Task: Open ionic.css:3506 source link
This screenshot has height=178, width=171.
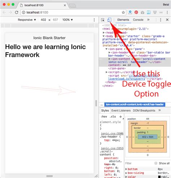Action: pyautogui.click(x=112, y=133)
